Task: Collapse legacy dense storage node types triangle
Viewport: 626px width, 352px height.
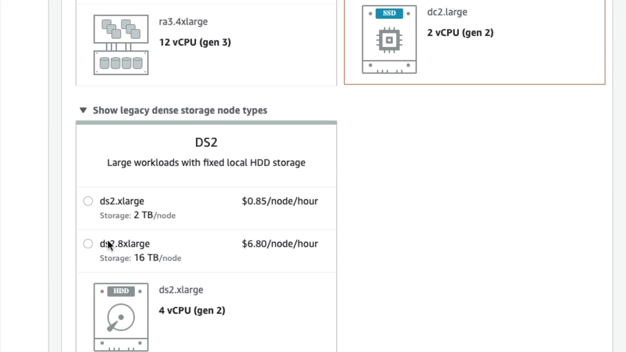Action: (x=83, y=110)
